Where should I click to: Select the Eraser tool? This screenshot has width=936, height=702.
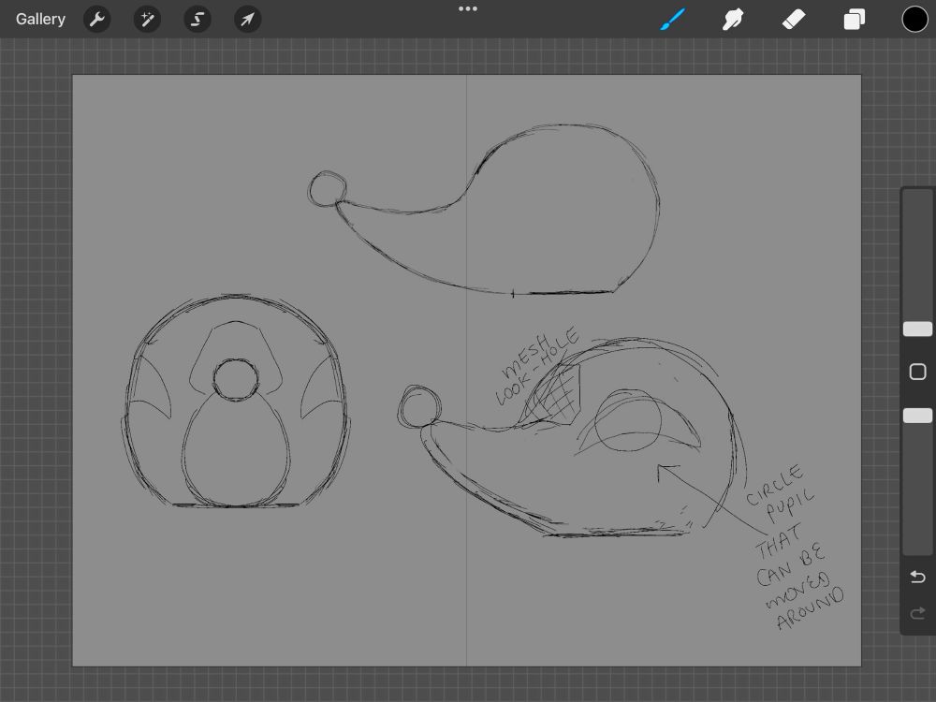click(x=794, y=19)
